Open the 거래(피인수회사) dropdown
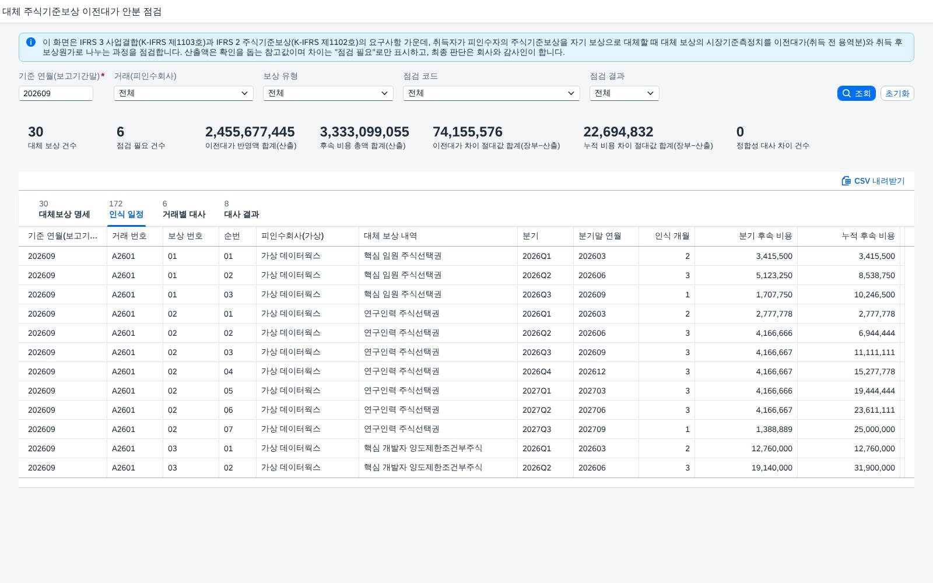The width and height of the screenshot is (933, 583). pyautogui.click(x=184, y=93)
